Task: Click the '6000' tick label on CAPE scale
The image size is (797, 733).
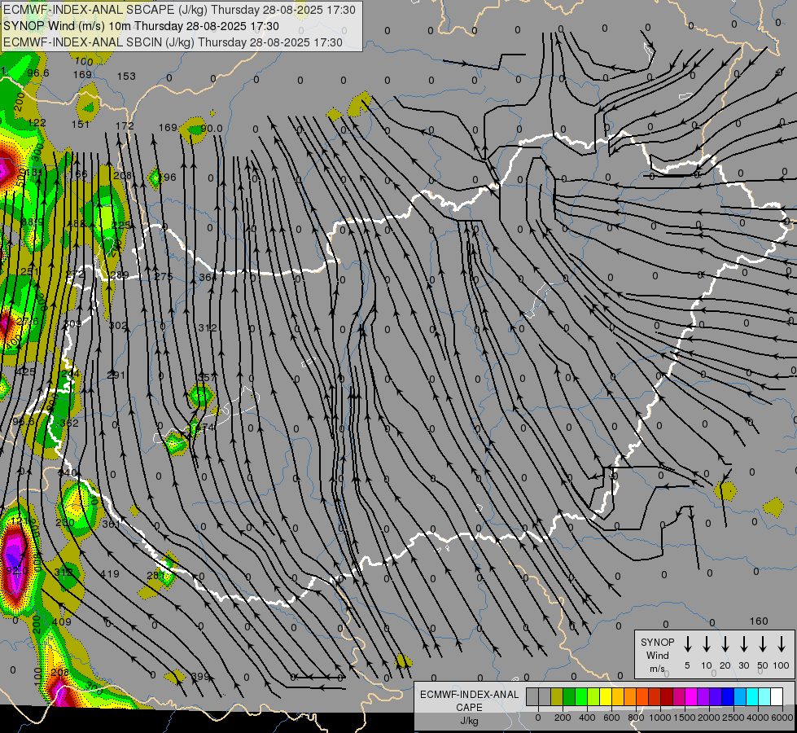Action: pos(782,718)
